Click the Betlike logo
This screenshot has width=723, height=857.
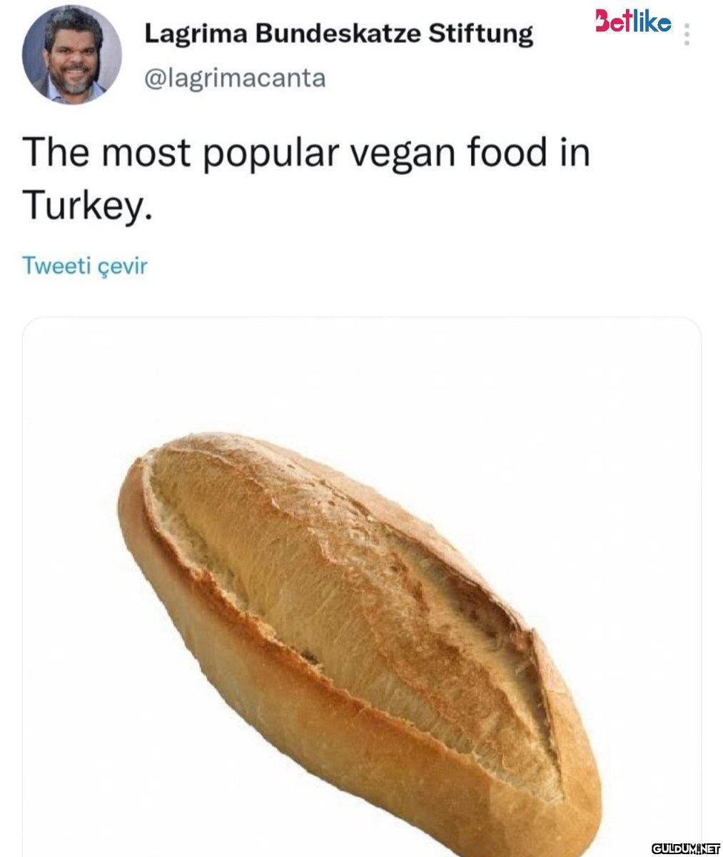click(x=632, y=24)
